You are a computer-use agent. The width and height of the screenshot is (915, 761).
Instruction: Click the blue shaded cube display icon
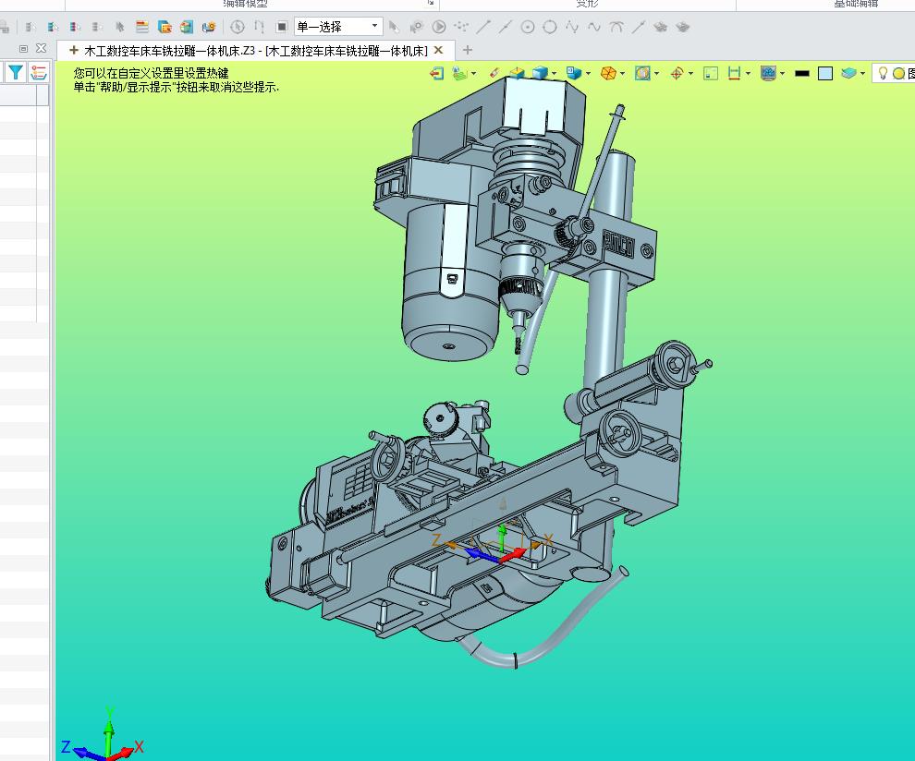click(540, 73)
